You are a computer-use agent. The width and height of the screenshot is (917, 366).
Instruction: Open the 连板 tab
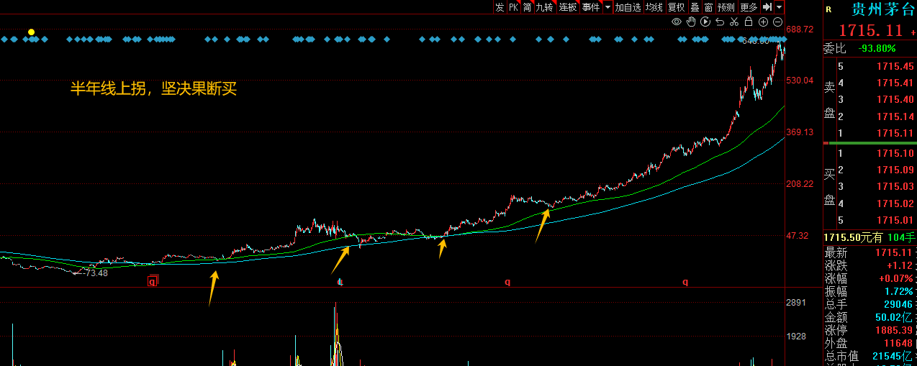pos(568,6)
